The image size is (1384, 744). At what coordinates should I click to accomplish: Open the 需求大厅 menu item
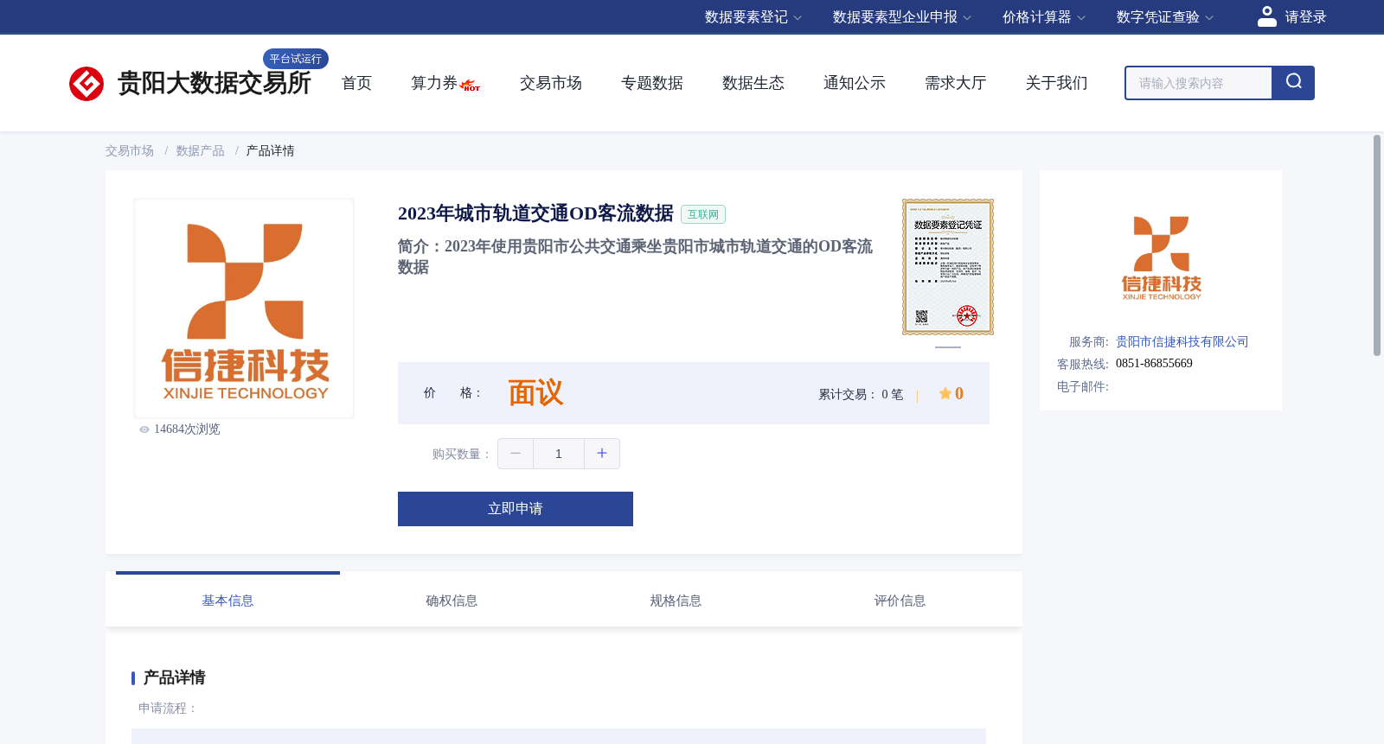(956, 83)
